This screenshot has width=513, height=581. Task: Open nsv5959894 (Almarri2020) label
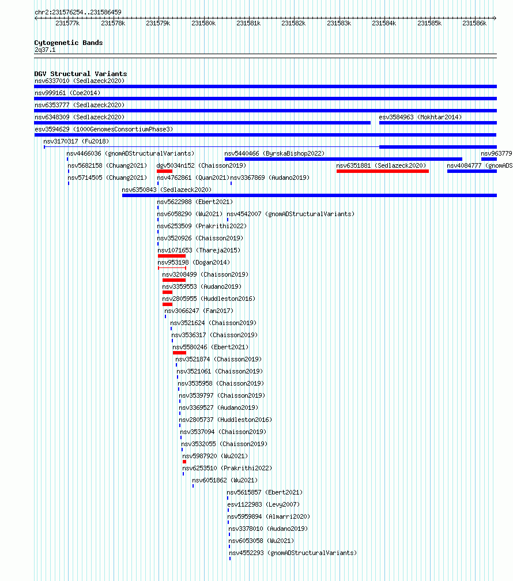point(269,516)
